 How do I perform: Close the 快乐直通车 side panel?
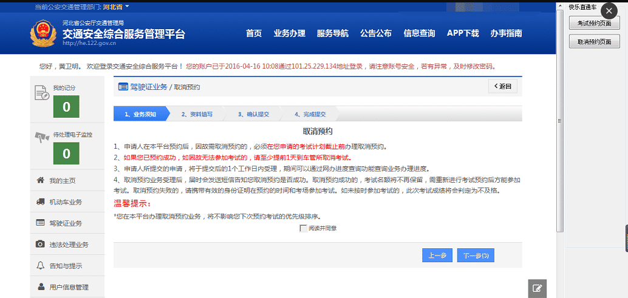coord(609,11)
